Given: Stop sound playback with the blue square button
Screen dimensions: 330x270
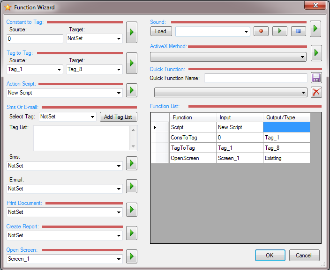Looking at the screenshot, I should pos(298,31).
